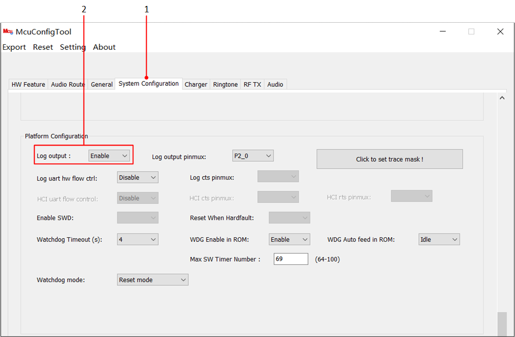Open WDG Auto feed in ROM dropdown
The image size is (515, 337).
(x=439, y=240)
